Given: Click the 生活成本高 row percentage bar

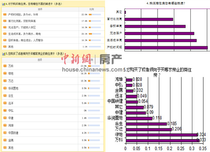Looking at the screenshot, I should pyautogui.click(x=95, y=34).
